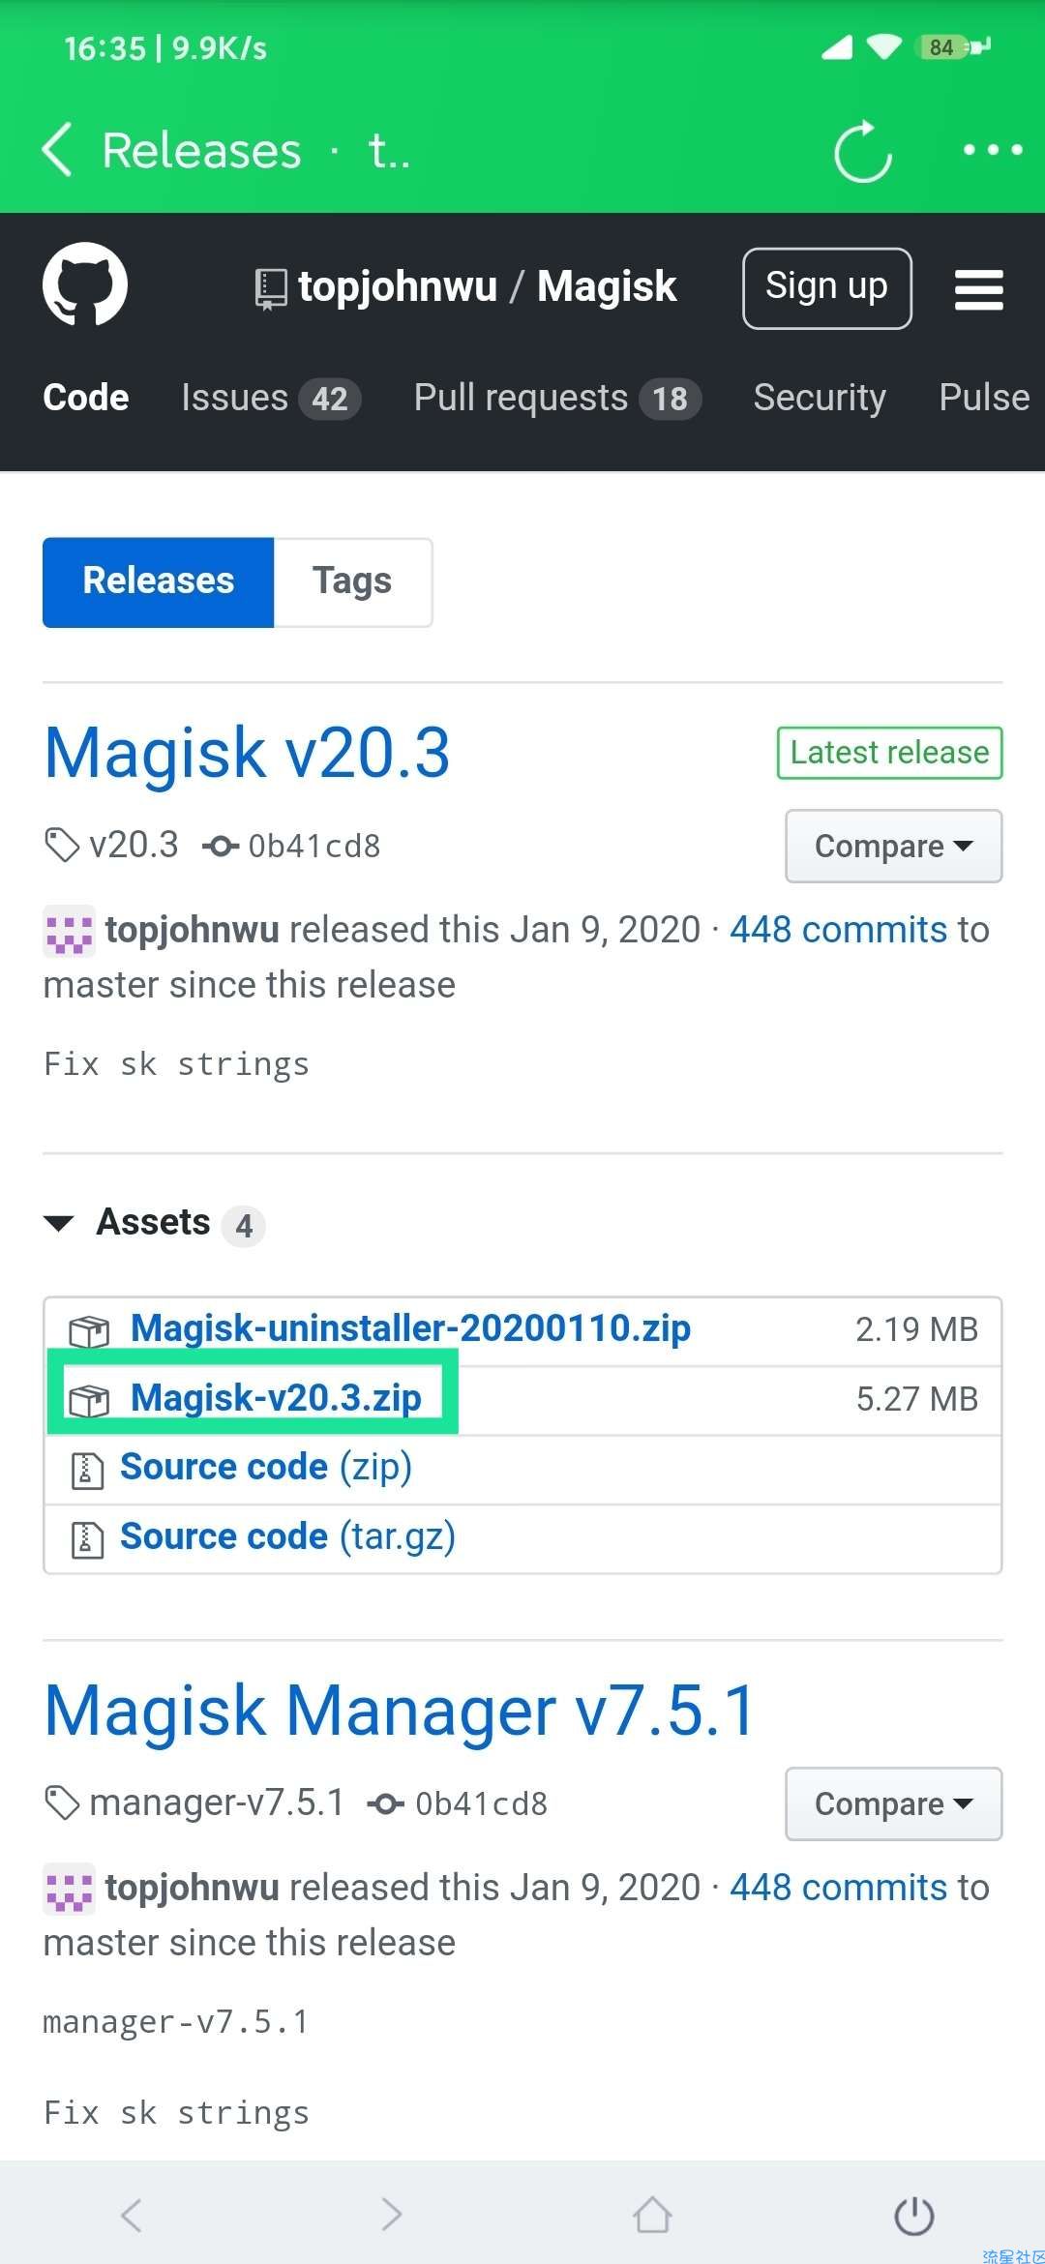Viewport: 1045px width, 2264px height.
Task: Tap the home icon in bottom bar
Action: tap(652, 2214)
